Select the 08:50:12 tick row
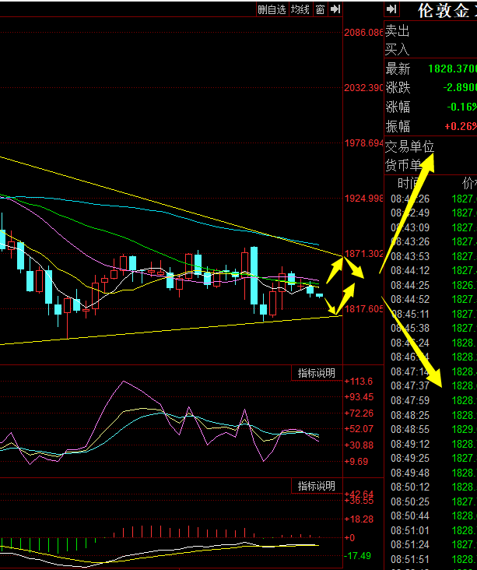Image resolution: width=477 pixels, height=570 pixels. [x=430, y=487]
